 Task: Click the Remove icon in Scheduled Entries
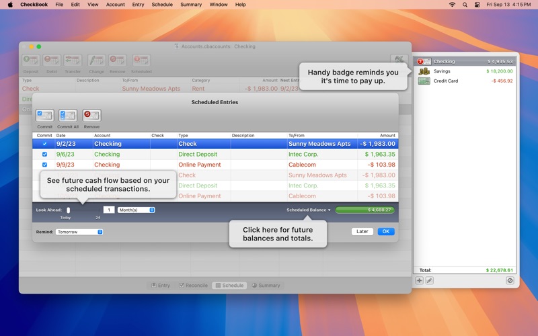[91, 116]
